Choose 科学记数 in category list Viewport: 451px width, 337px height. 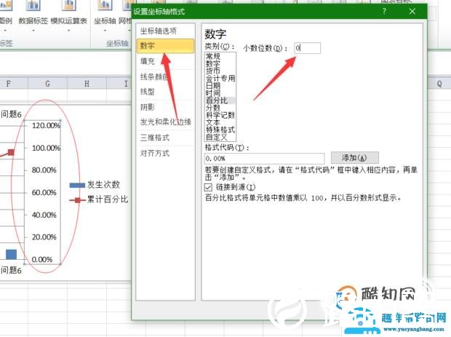click(x=220, y=115)
